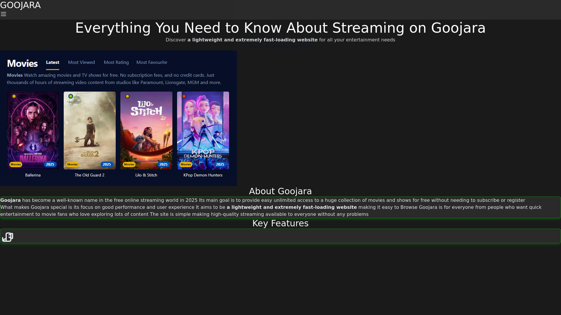The height and width of the screenshot is (315, 561).
Task: Click the Movies badge on The Old Guard 2
Action: (x=72, y=164)
